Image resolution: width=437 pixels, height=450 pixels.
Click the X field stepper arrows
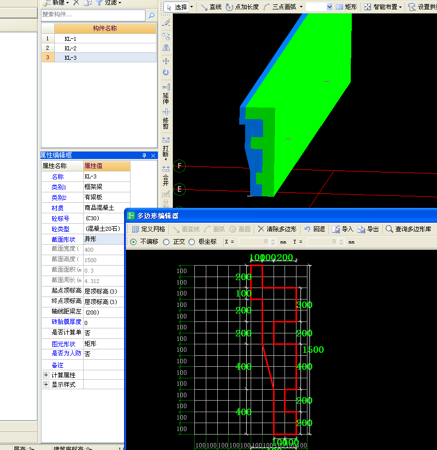click(273, 242)
